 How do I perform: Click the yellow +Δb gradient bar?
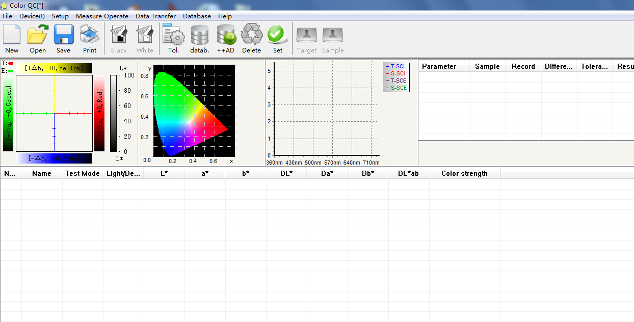(54, 68)
